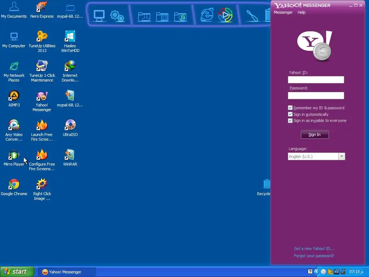369x277 pixels.
Task: Select the Yahoo! Messenger desktop shortcut
Action: coord(42,101)
